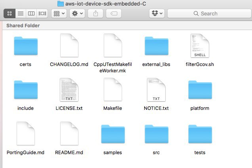Select the README.md file icon
The height and width of the screenshot is (168, 252).
coord(69,134)
